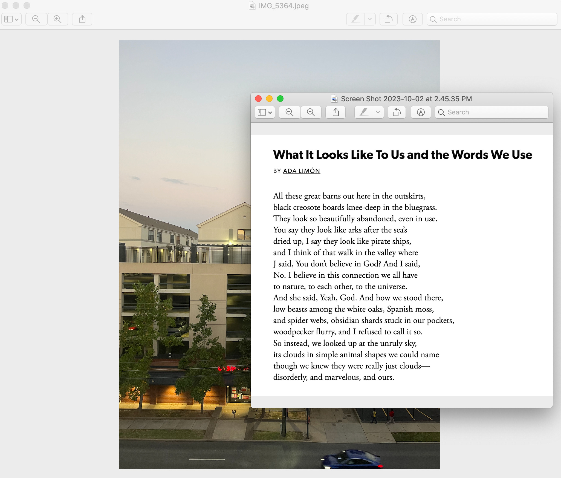Screen dimensions: 561x478
Task: Click the Screen Shot window title document icon
Action: tap(334, 99)
